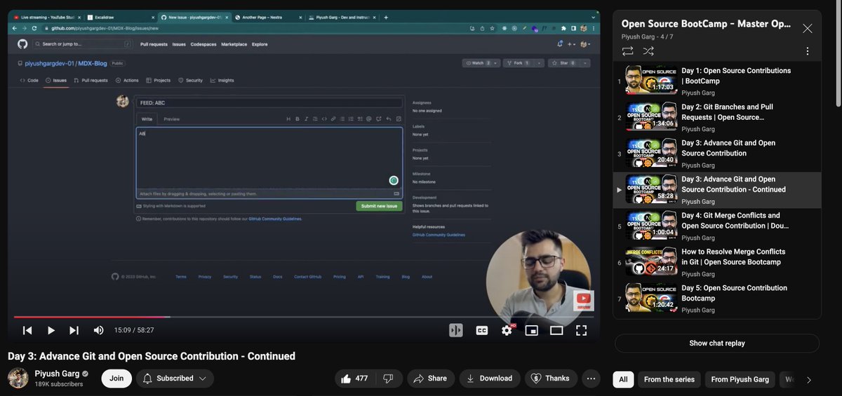Switch to miniplayer mode

coord(532,330)
